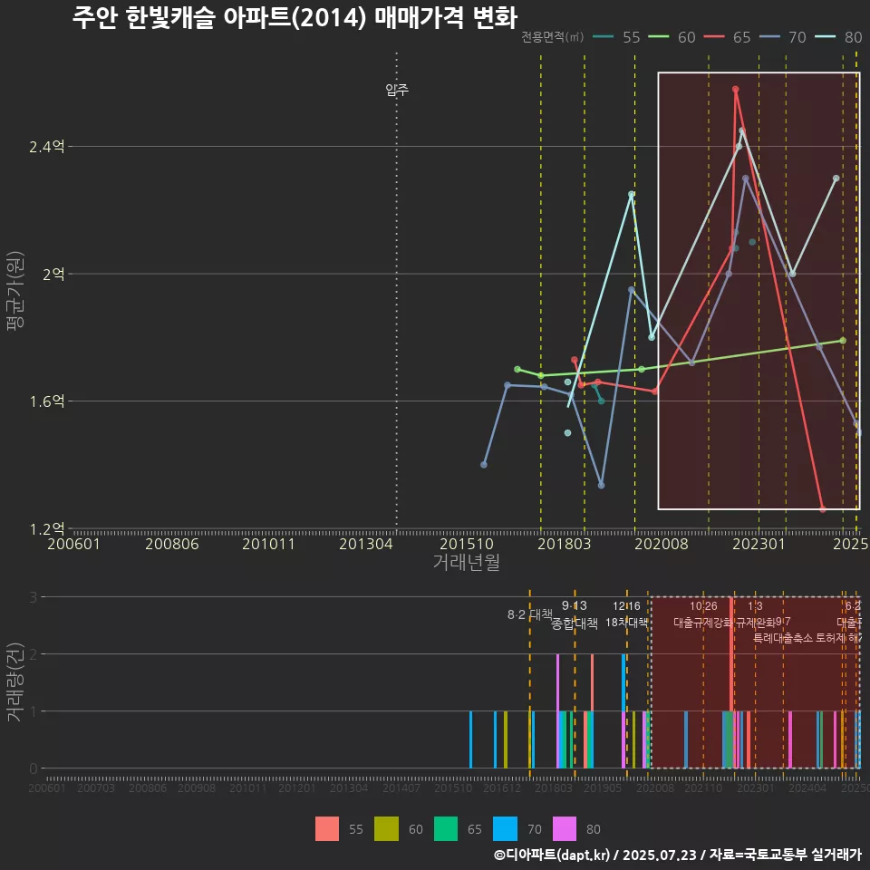The width and height of the screenshot is (870, 870).
Task: Click the 60 line legend entry
Action: click(672, 37)
